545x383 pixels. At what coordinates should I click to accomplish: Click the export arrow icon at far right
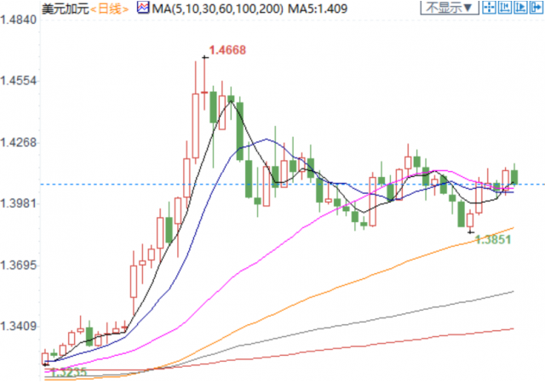536,8
